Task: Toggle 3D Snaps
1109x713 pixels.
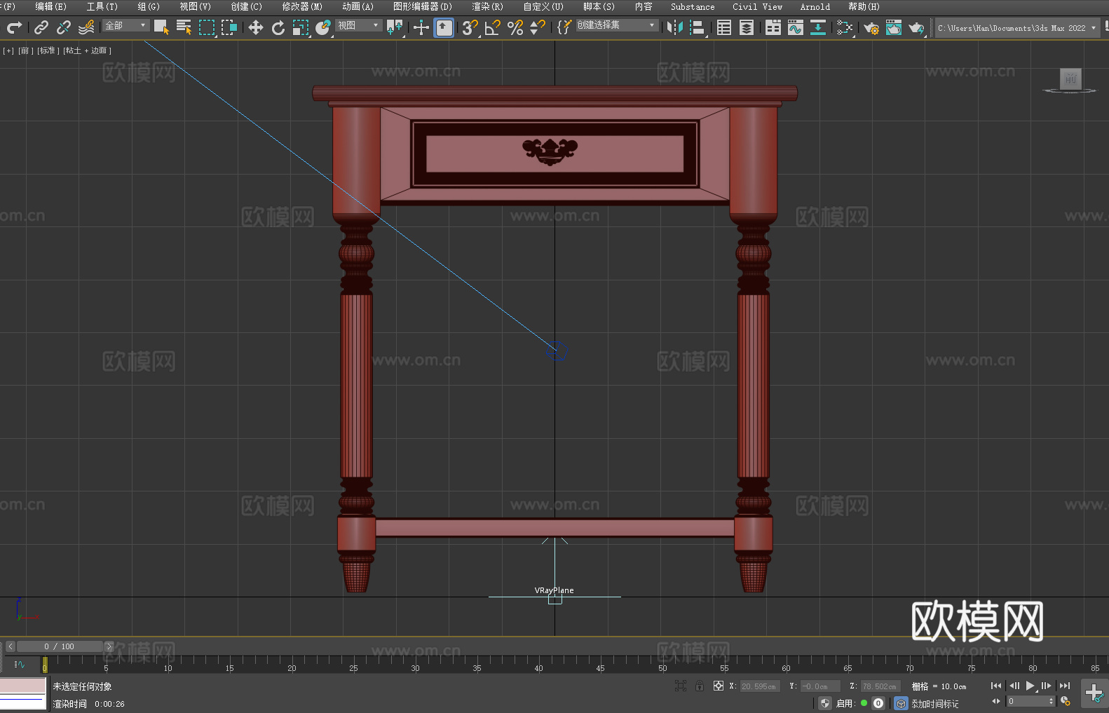Action: (x=470, y=27)
